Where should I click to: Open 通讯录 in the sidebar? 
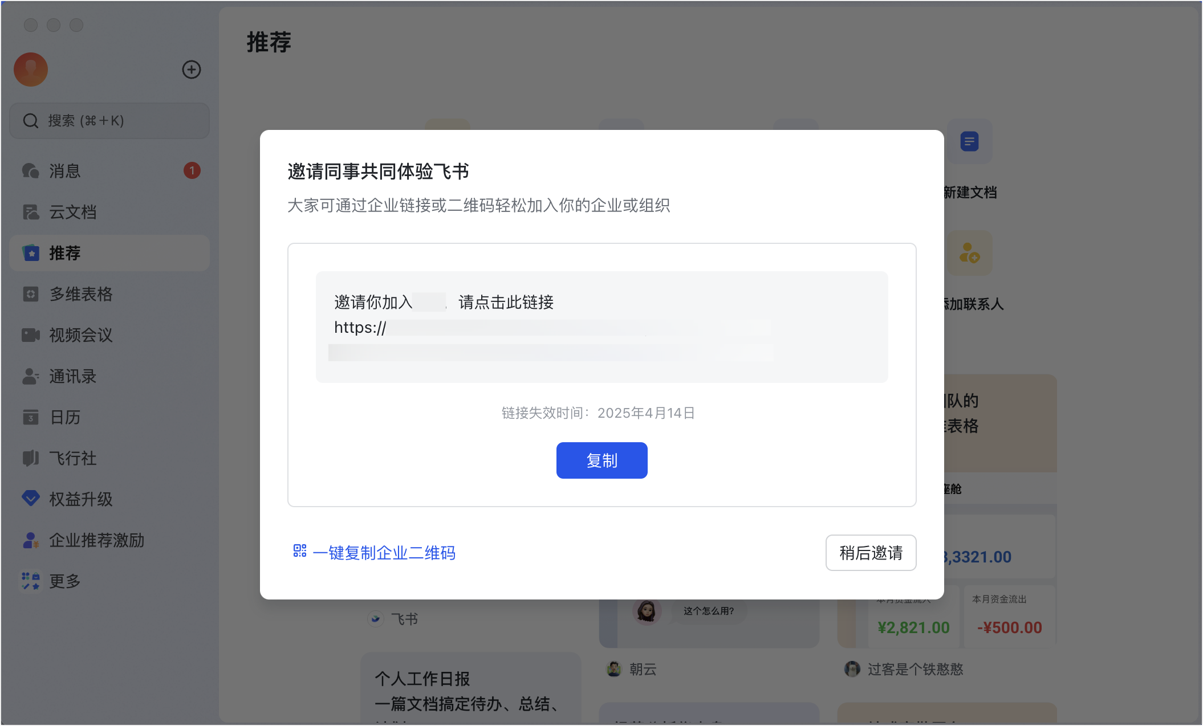tap(109, 376)
